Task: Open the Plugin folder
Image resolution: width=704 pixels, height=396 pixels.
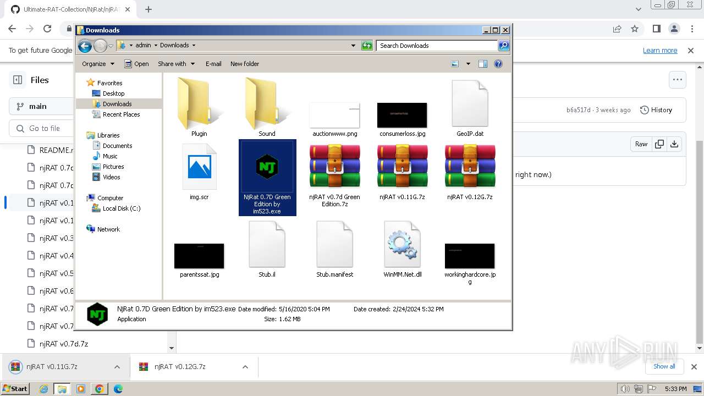Action: 199,107
